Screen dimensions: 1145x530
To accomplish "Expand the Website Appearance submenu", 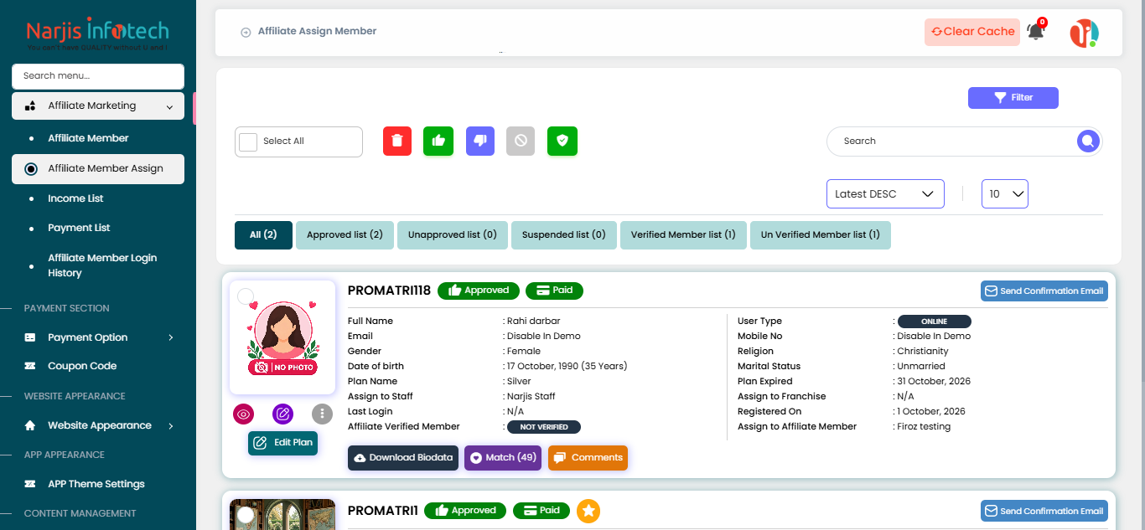I will point(170,425).
